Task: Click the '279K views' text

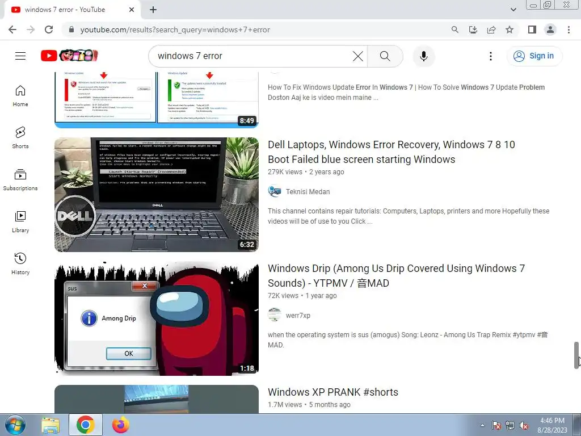Action: tap(285, 172)
